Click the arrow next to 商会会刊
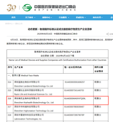 pyautogui.click(x=102, y=17)
